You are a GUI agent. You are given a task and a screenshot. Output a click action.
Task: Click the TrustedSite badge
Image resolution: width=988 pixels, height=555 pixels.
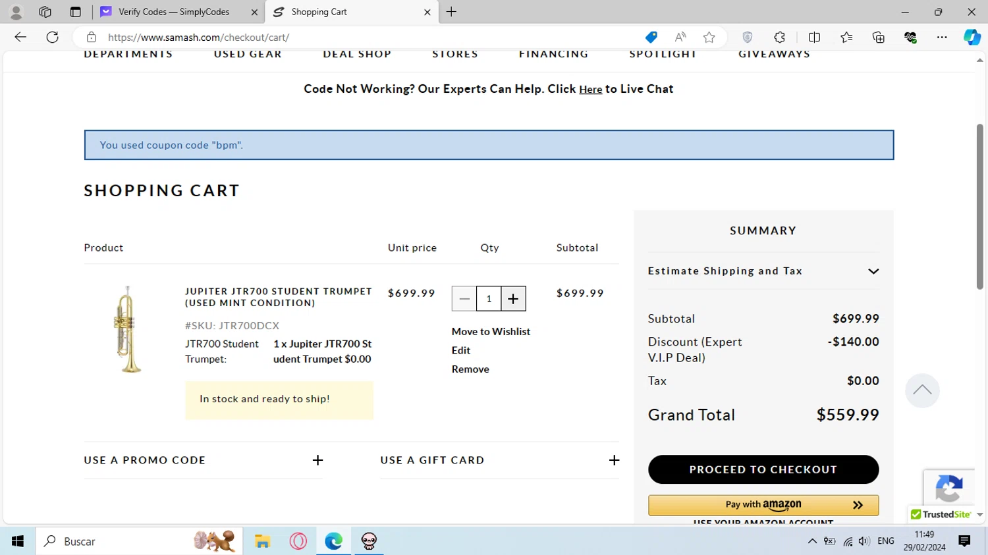pos(942,514)
